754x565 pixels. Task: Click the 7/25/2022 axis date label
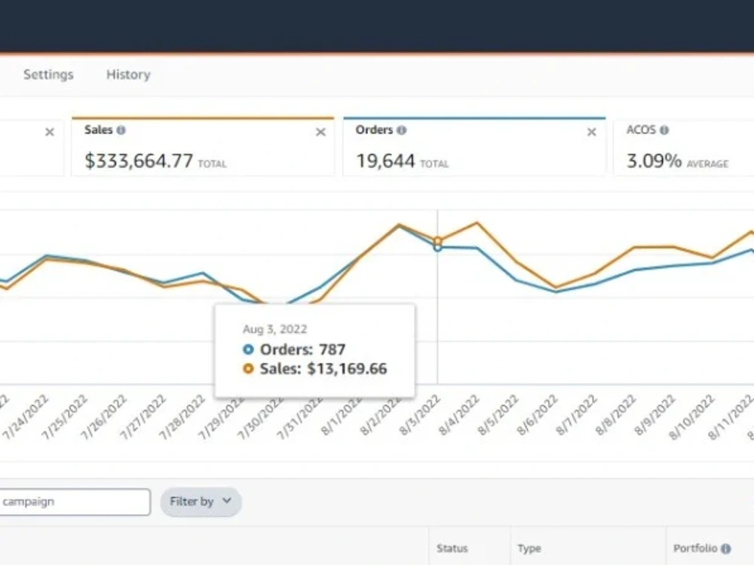pyautogui.click(x=64, y=417)
